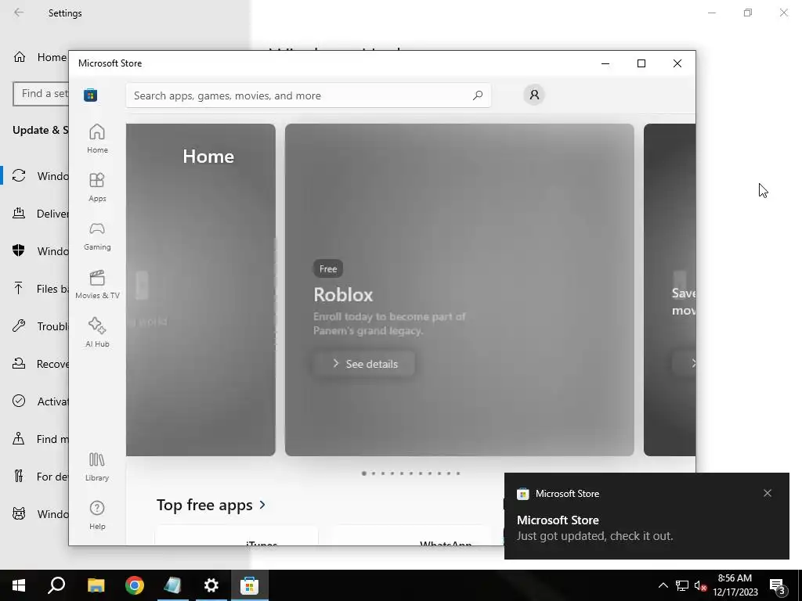Select the last carousel page dot
The width and height of the screenshot is (802, 601).
pyautogui.click(x=458, y=473)
